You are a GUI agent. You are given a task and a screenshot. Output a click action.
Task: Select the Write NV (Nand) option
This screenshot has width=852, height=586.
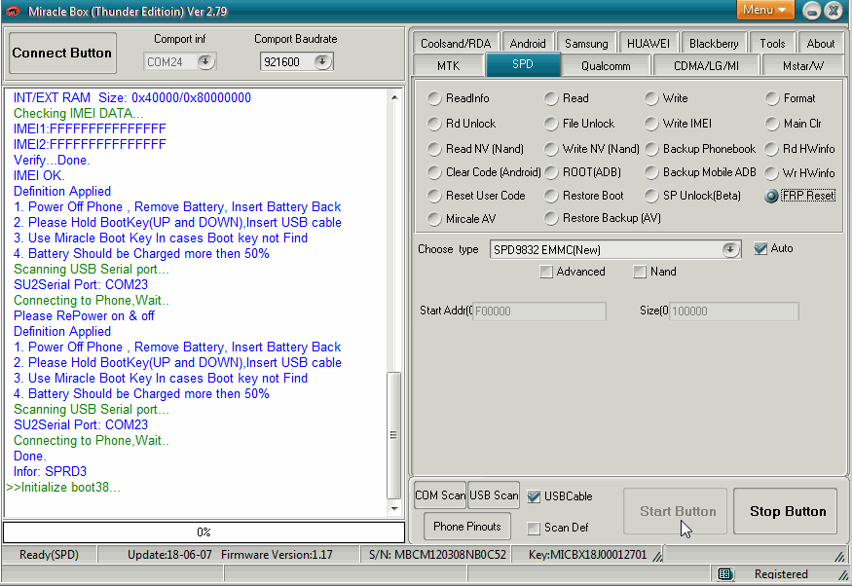pyautogui.click(x=551, y=149)
